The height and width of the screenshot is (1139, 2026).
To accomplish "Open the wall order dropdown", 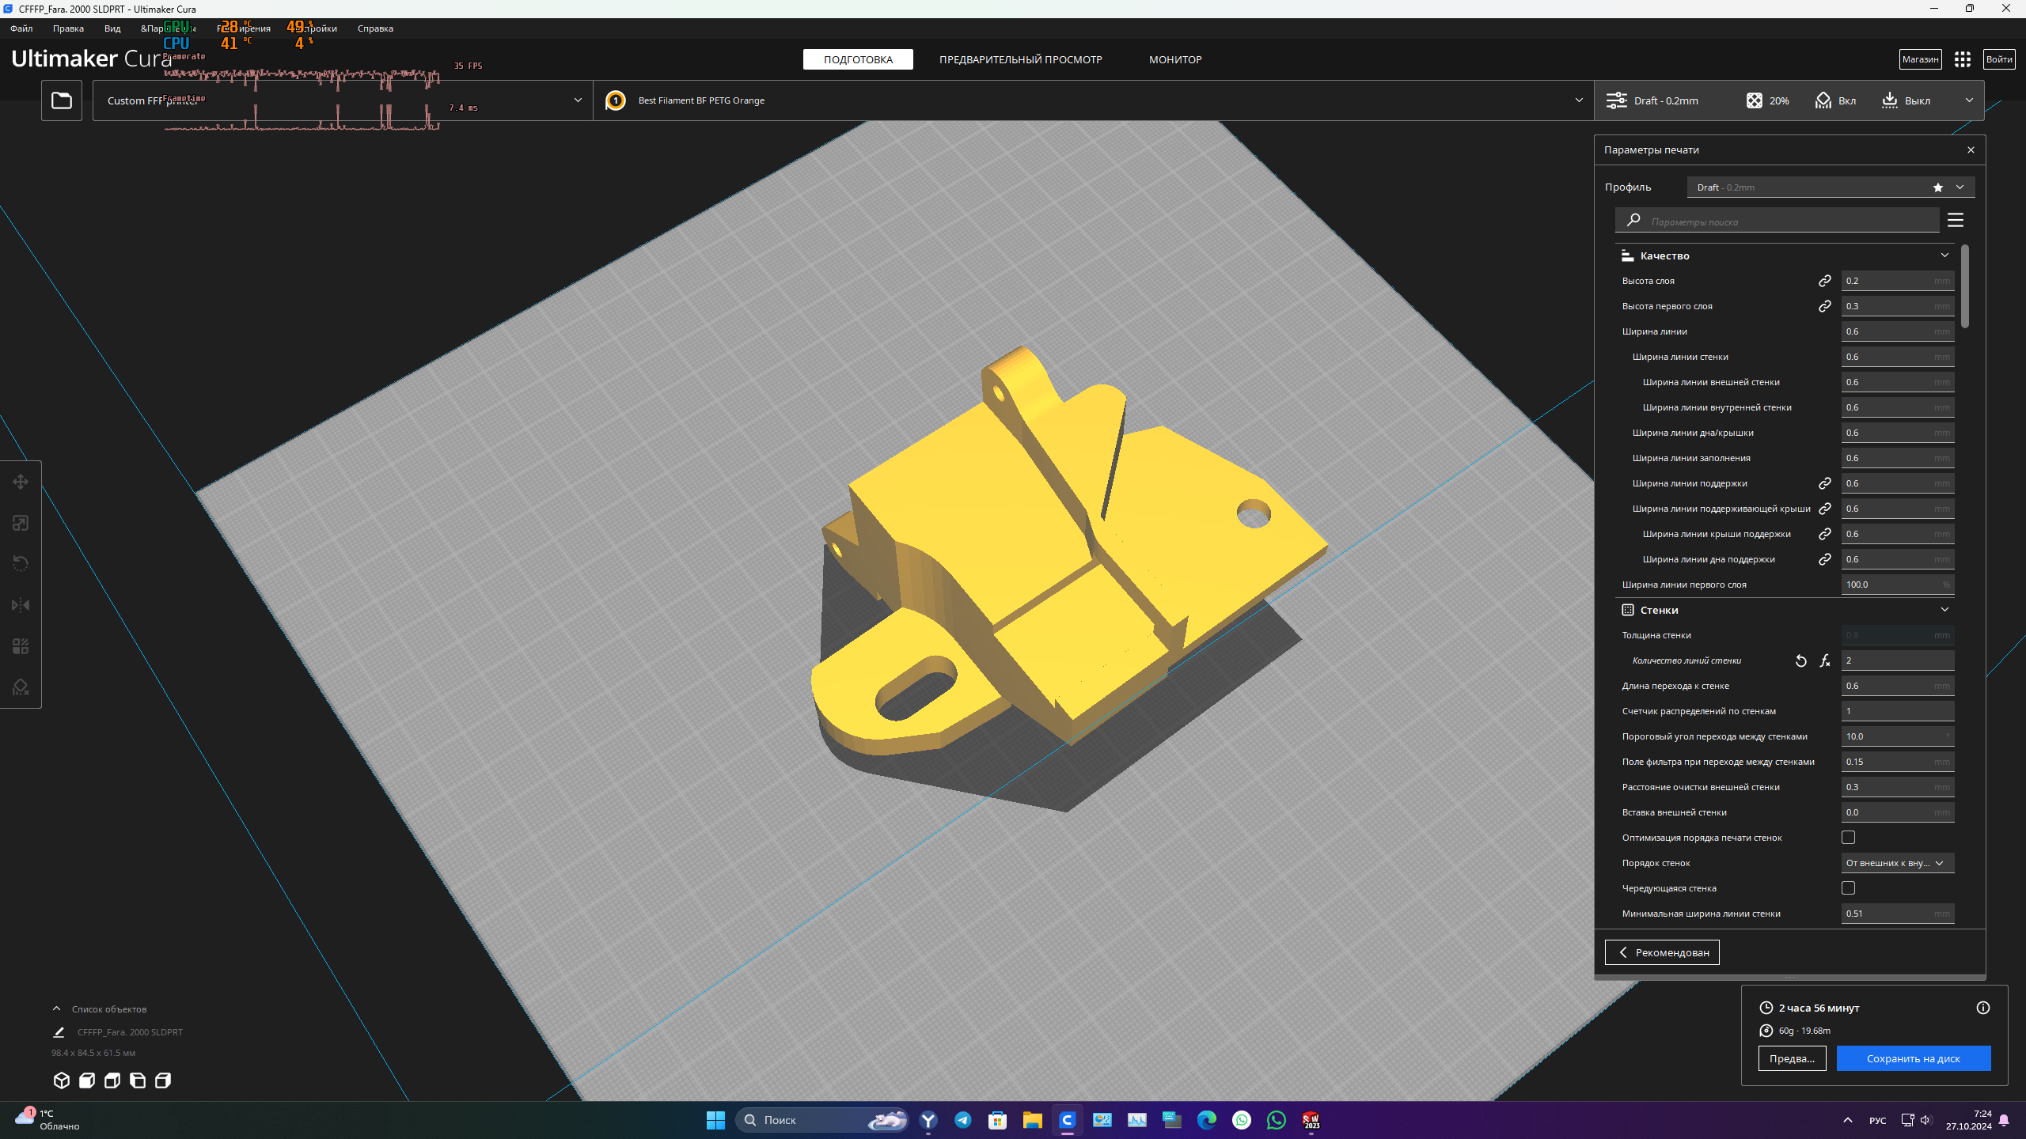I will pos(1898,863).
